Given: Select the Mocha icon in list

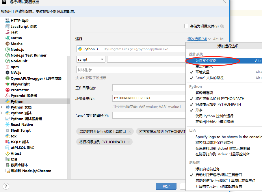Looking at the screenshot, I should 8,44.
